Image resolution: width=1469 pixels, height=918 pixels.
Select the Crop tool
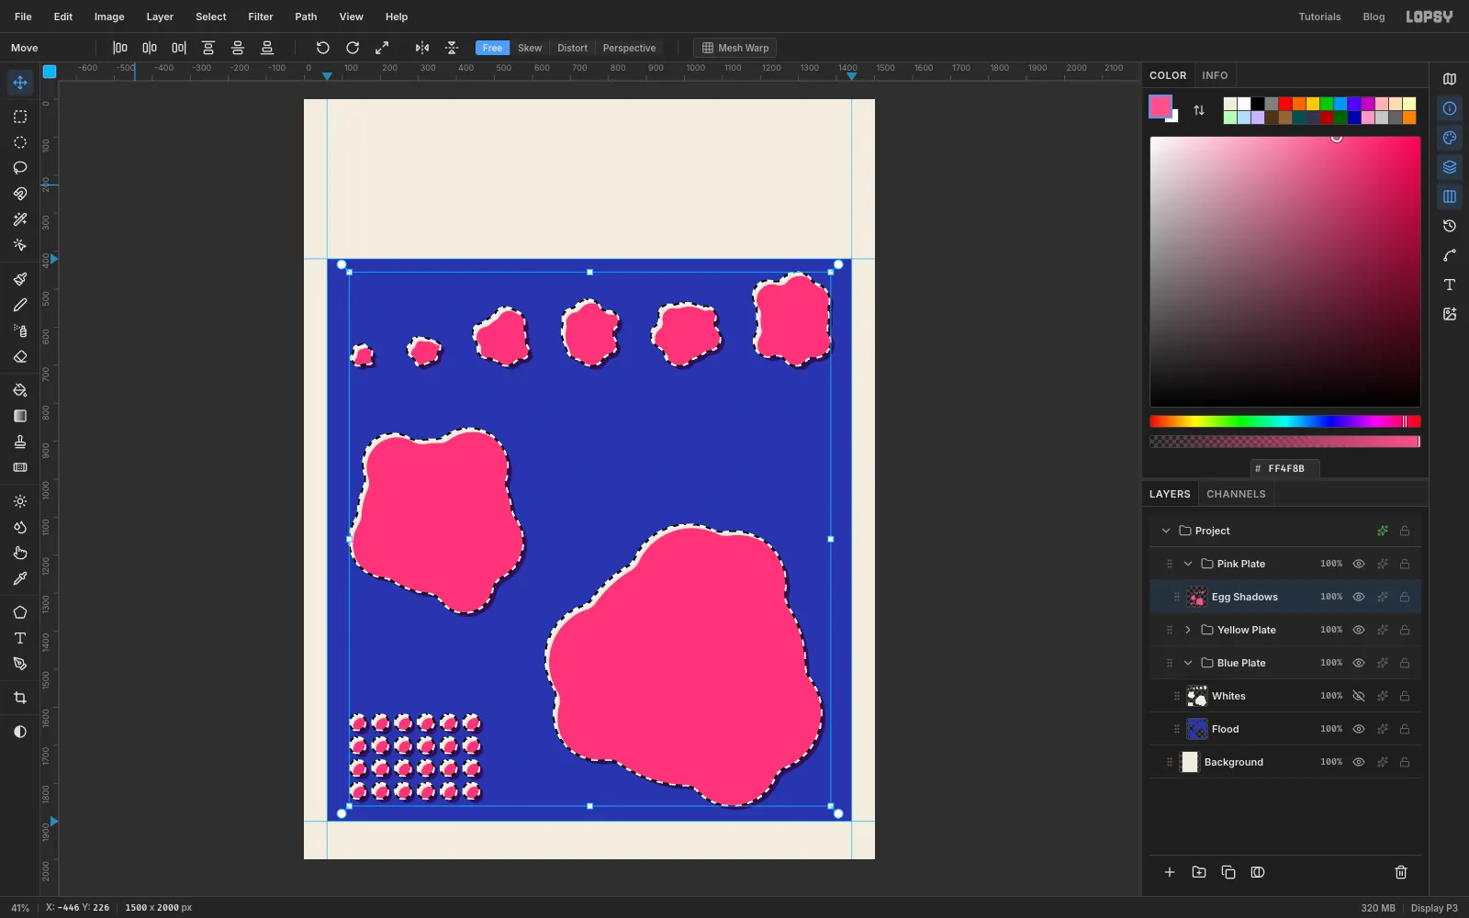(x=20, y=698)
